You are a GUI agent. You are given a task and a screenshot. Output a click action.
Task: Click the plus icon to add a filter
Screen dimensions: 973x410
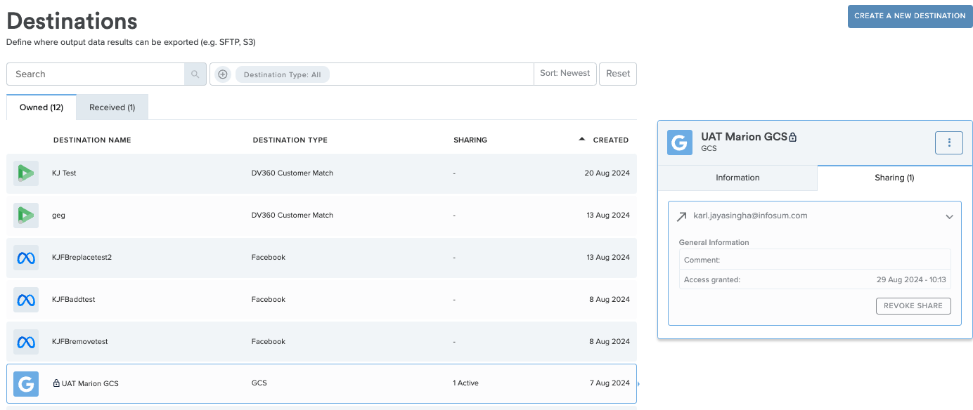click(x=223, y=74)
